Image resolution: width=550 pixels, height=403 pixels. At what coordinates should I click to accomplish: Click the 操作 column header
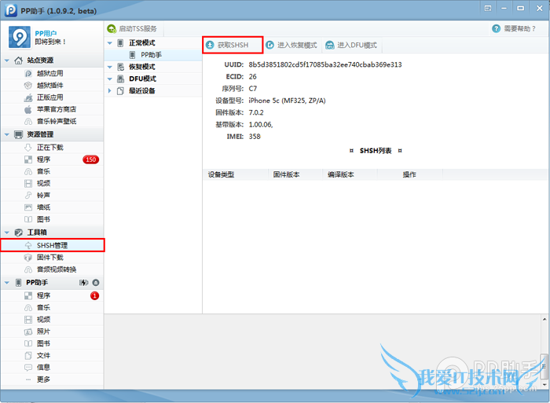point(409,174)
